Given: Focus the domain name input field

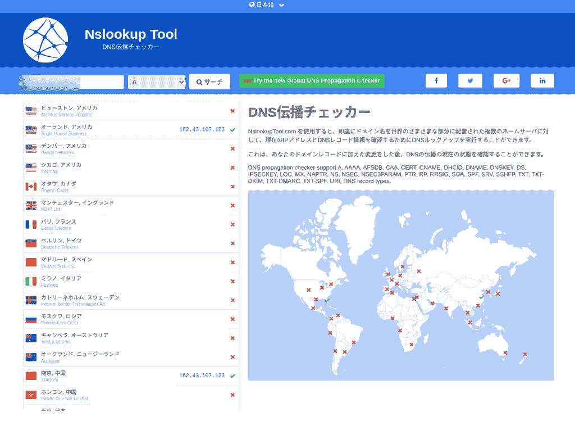Looking at the screenshot, I should click(x=71, y=82).
